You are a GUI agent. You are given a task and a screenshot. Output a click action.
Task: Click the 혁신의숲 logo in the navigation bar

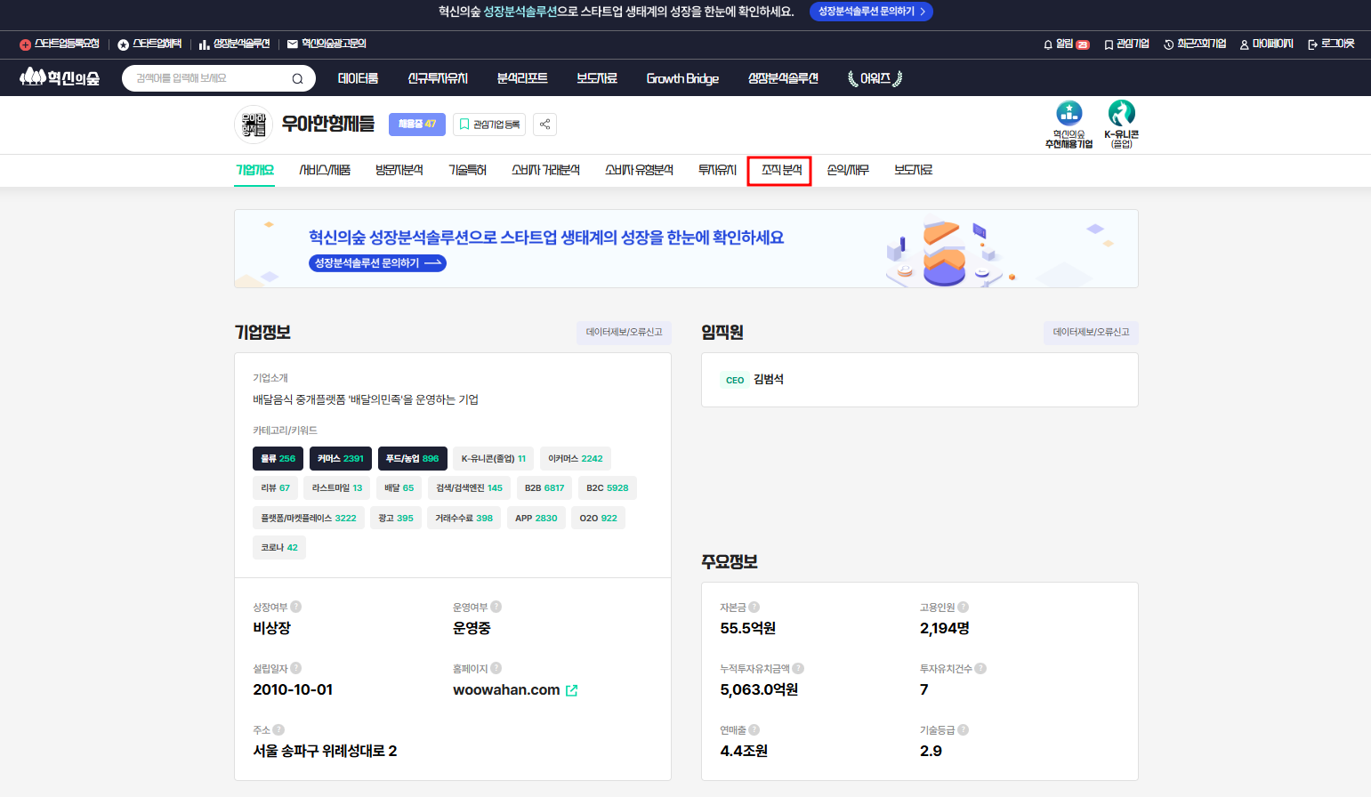(x=60, y=78)
